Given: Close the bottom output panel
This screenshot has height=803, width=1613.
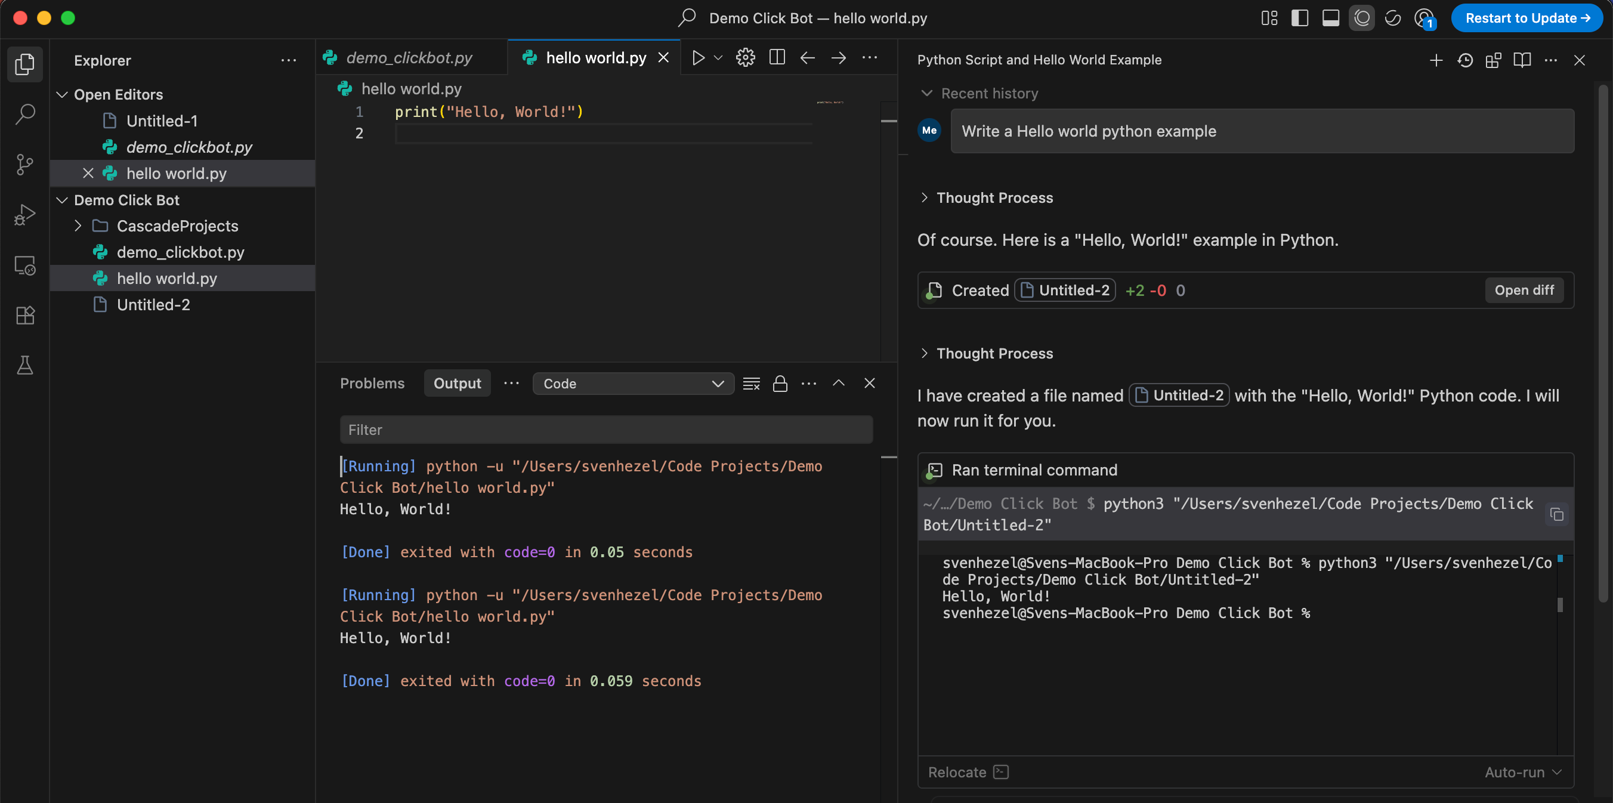Looking at the screenshot, I should click(x=870, y=384).
